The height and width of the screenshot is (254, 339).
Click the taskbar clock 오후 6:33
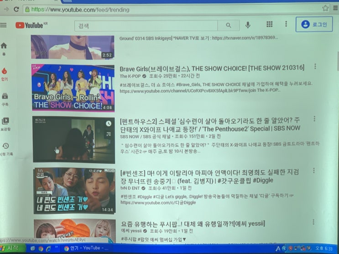(324, 249)
